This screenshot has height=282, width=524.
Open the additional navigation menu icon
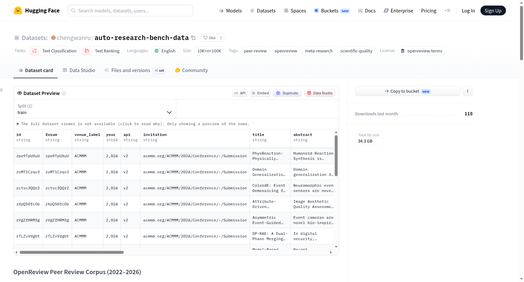[447, 10]
